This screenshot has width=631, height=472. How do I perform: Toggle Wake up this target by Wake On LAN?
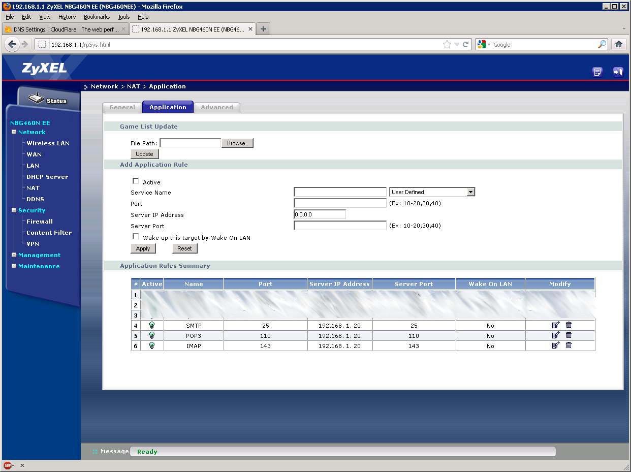click(x=136, y=237)
